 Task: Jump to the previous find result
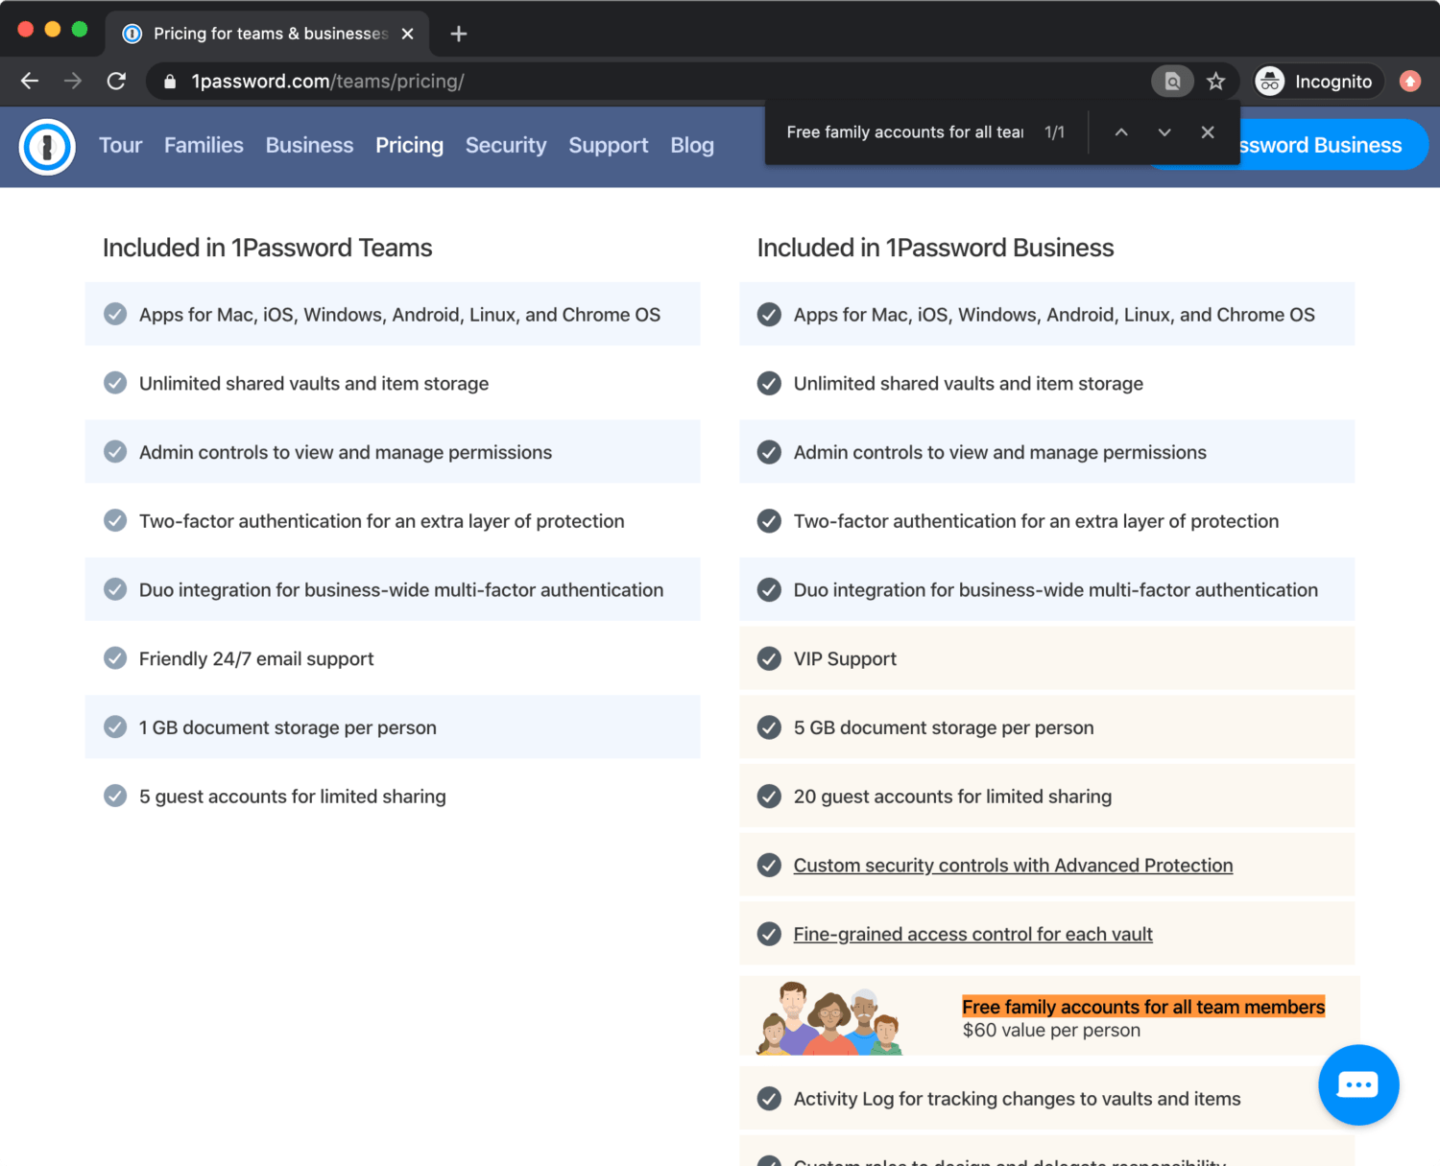pos(1120,132)
